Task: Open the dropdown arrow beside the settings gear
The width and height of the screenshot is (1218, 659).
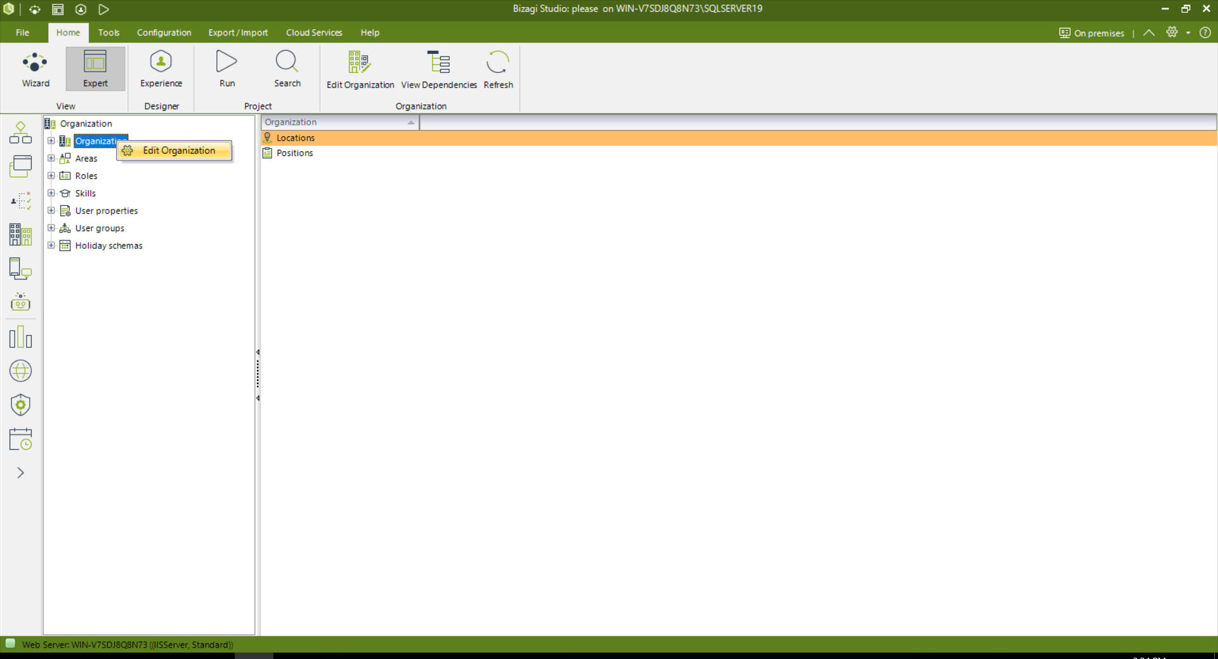Action: [1188, 33]
